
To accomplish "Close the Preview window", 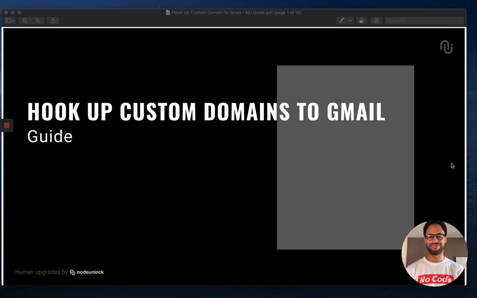I will click(6, 12).
